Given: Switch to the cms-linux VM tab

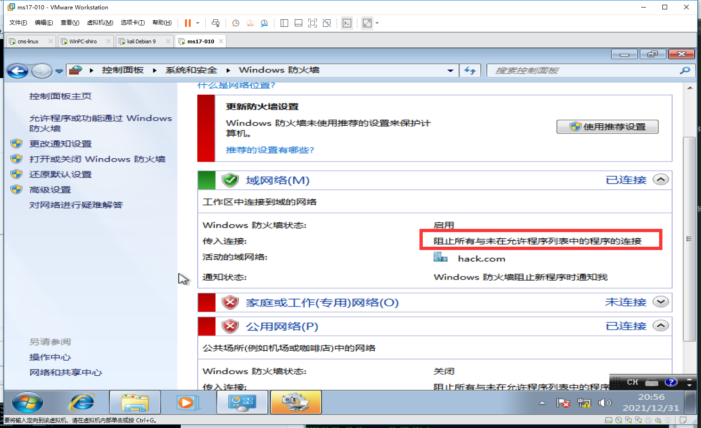Looking at the screenshot, I should point(28,41).
